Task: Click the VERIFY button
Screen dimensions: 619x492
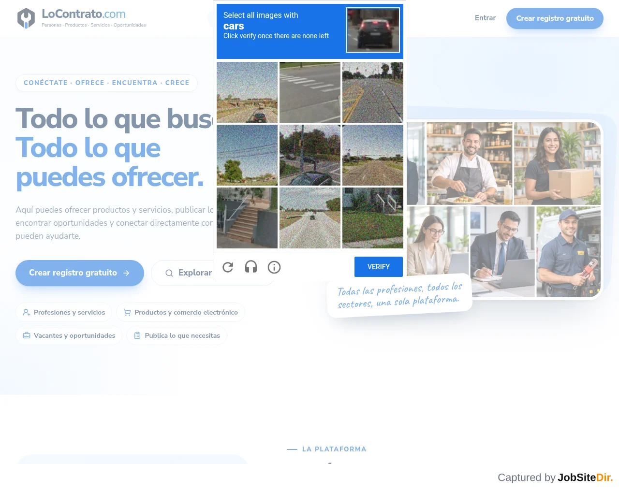Action: point(379,267)
